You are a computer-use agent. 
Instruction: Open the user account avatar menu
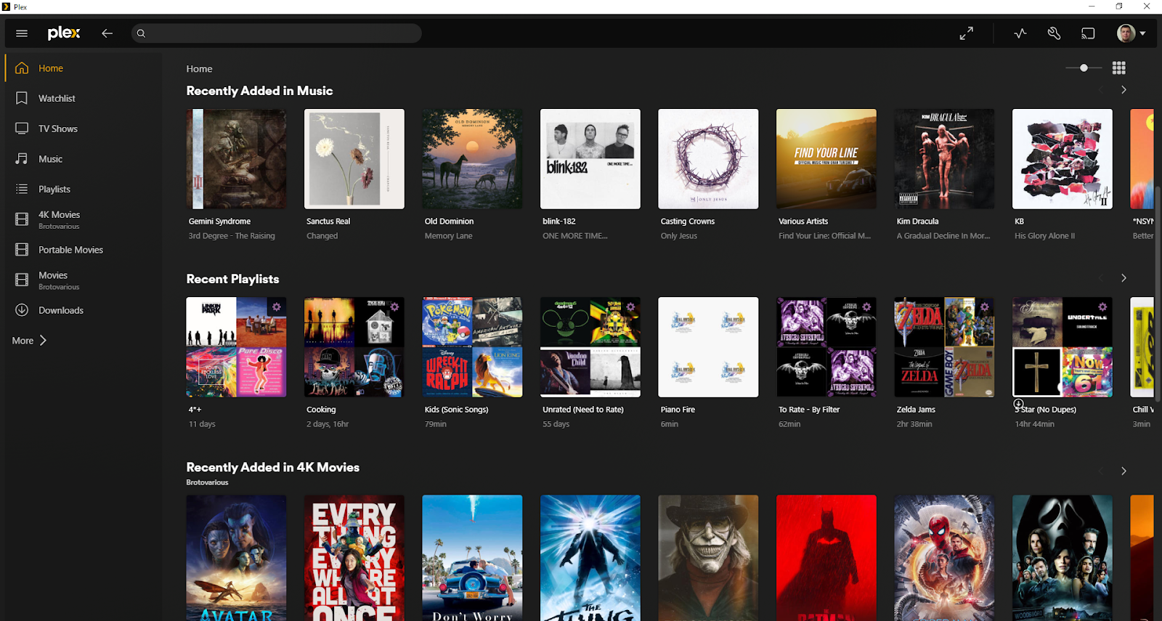click(x=1131, y=33)
